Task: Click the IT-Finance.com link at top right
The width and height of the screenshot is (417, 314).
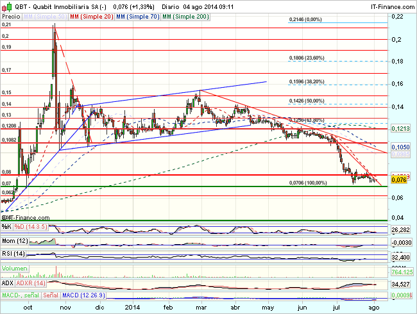Action: click(393, 7)
